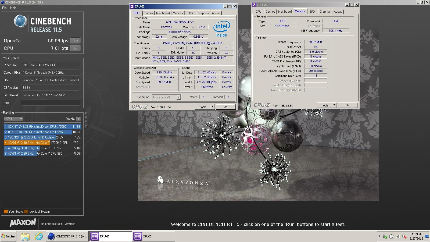Click the Info input field in Your System
Screen dimensions: 430x242
pyautogui.click(x=51, y=103)
